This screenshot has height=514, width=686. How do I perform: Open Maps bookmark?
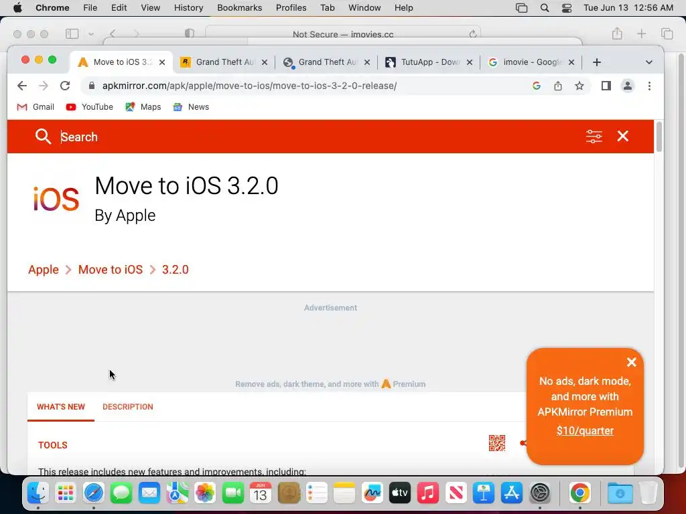143,106
